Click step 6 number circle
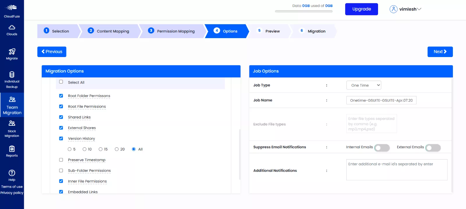The height and width of the screenshot is (209, 466). point(302,31)
